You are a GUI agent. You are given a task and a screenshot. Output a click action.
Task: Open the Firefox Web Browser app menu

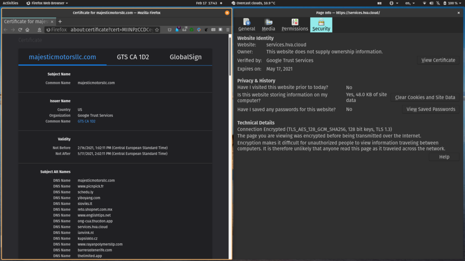click(x=47, y=3)
